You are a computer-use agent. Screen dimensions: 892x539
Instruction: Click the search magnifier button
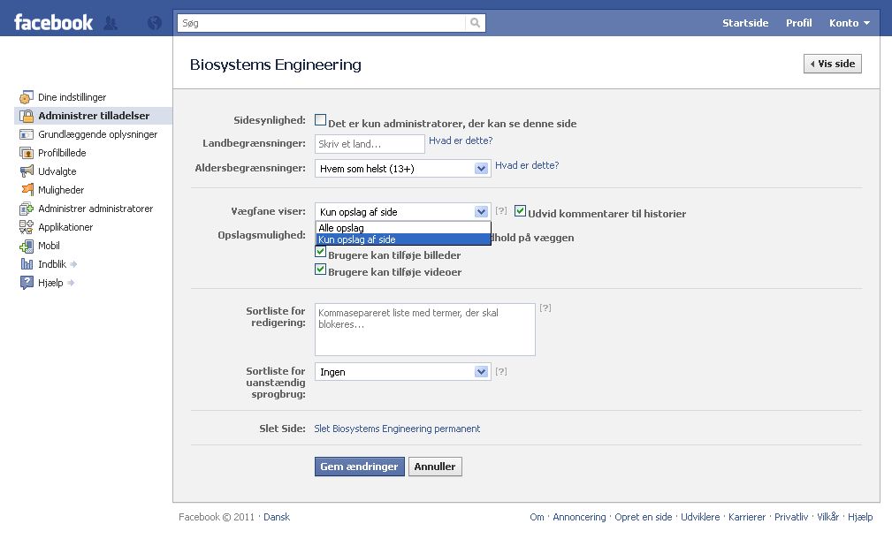[475, 23]
